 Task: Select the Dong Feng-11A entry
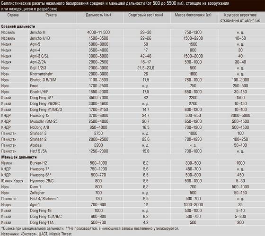[x=42, y=222]
